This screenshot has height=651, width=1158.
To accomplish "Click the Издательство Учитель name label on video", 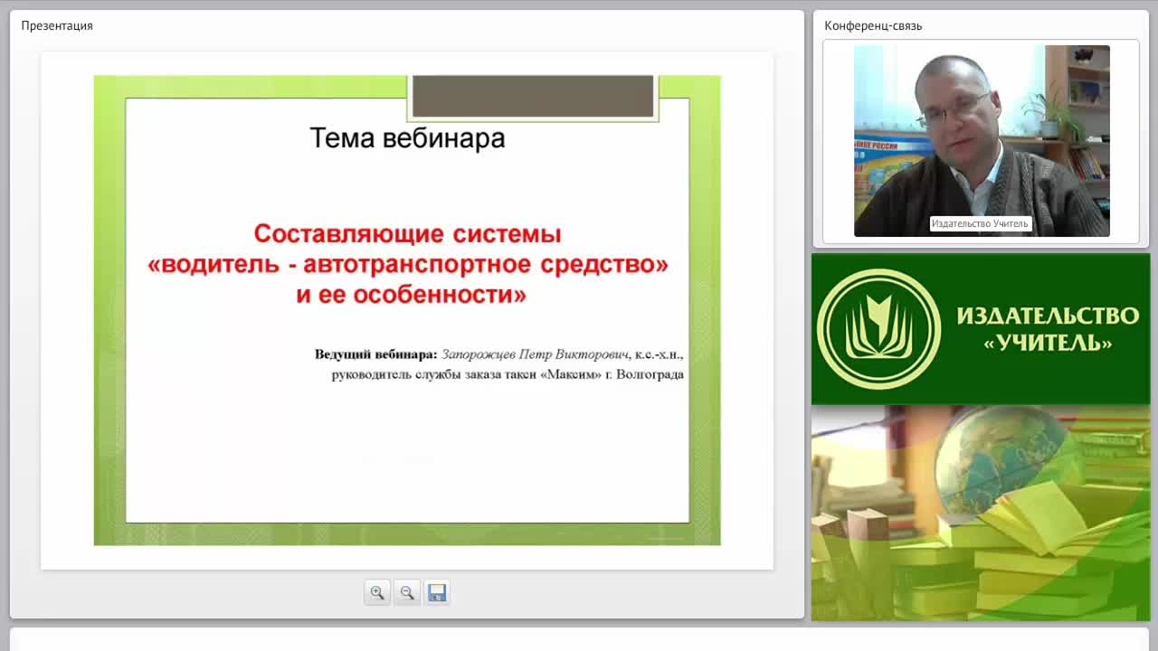I will [980, 223].
